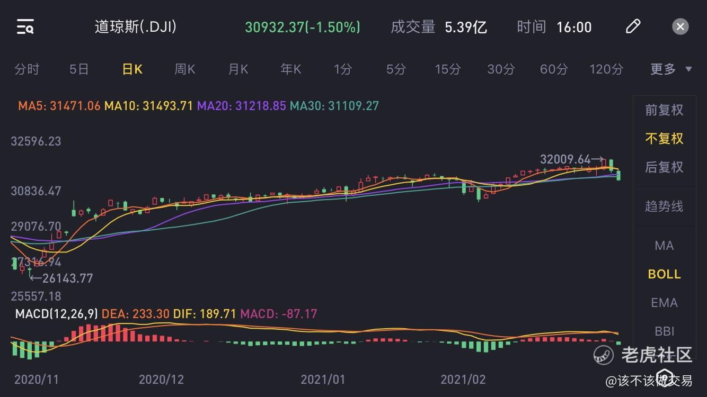The image size is (707, 397).
Task: Tap the 道琼斯(.DJI) title
Action: [x=136, y=26]
